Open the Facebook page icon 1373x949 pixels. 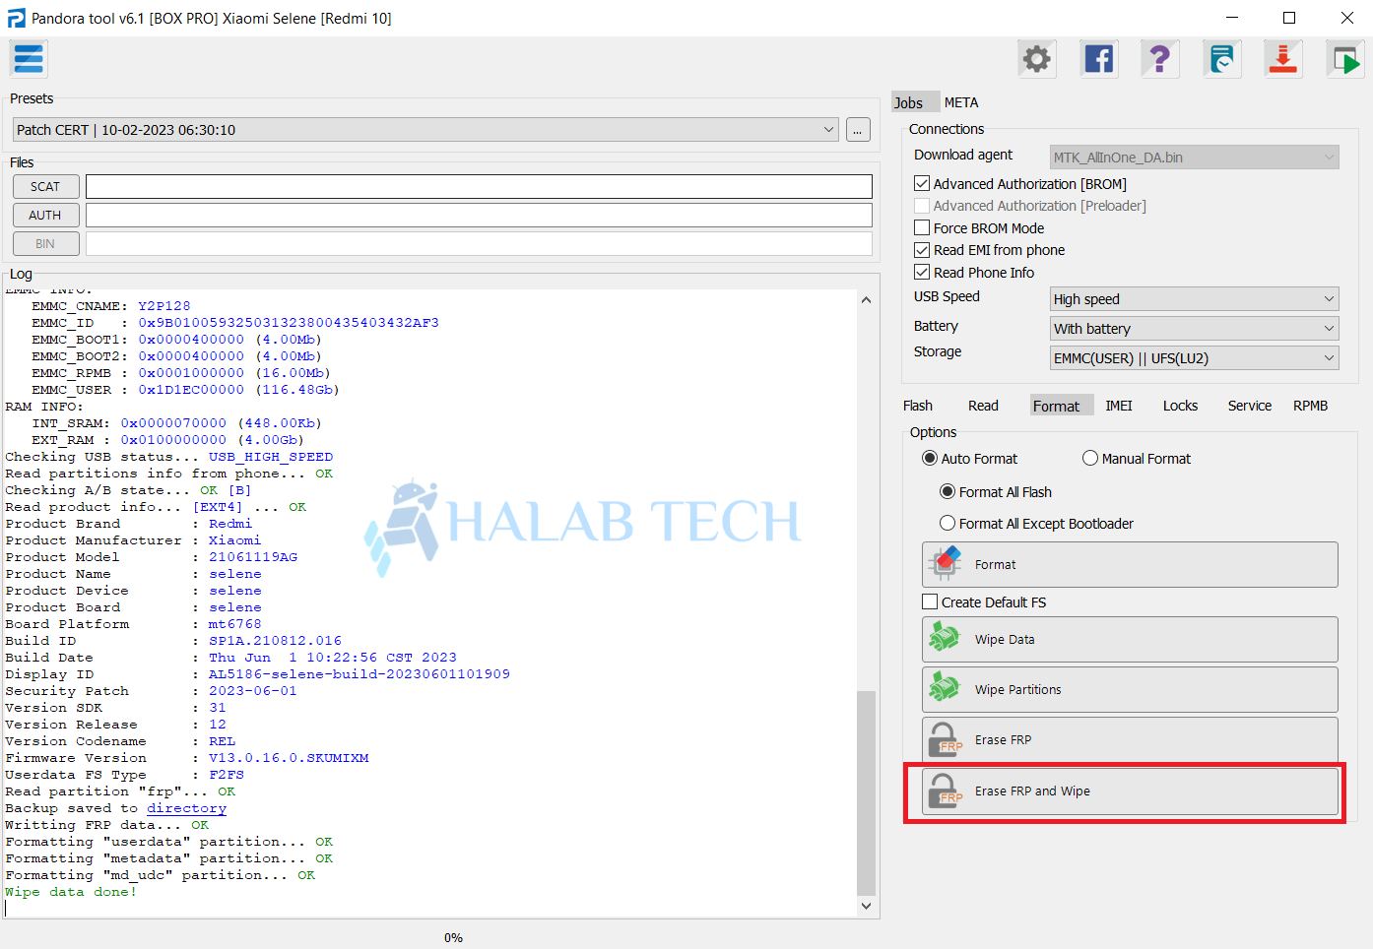(1098, 59)
